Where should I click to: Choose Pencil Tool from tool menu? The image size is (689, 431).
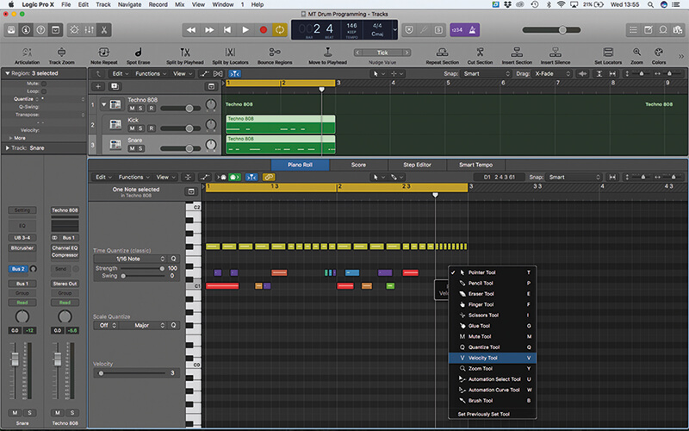click(x=492, y=284)
